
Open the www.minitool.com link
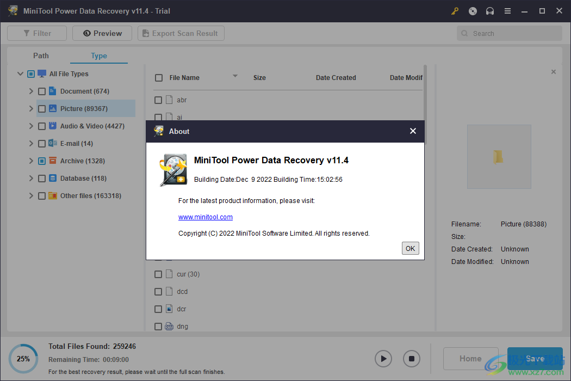pyautogui.click(x=206, y=217)
